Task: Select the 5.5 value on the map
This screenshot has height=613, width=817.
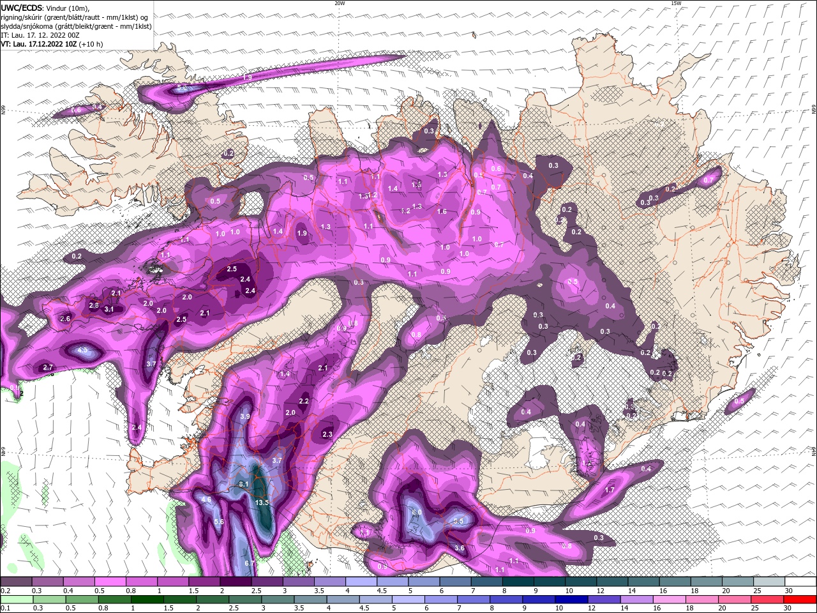Action: coord(458,521)
